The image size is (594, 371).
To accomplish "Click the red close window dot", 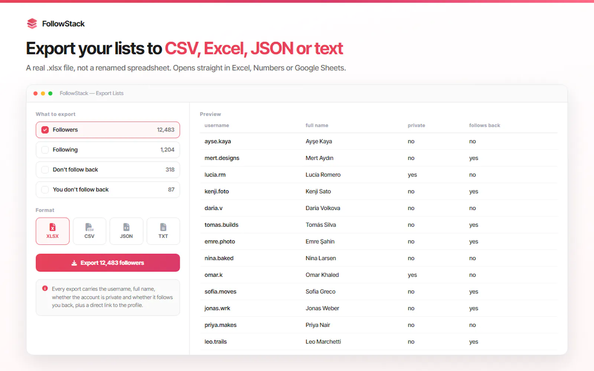I will tap(36, 93).
